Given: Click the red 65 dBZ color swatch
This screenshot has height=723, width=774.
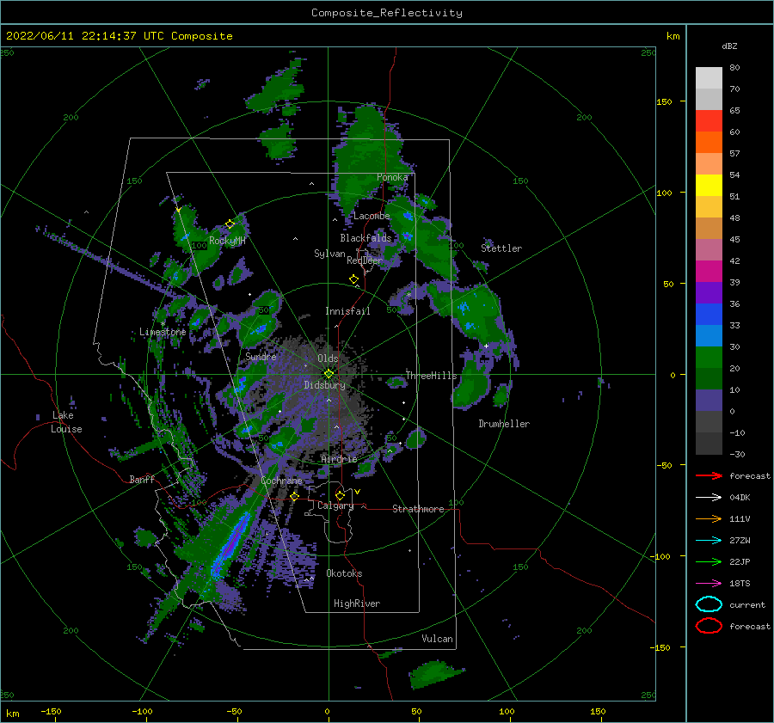Looking at the screenshot, I should [709, 121].
